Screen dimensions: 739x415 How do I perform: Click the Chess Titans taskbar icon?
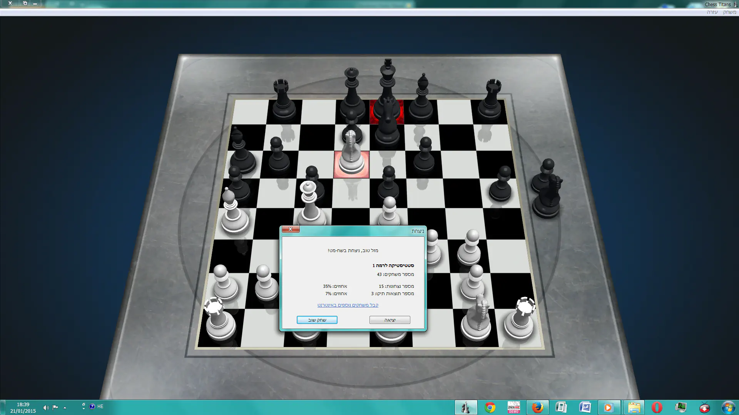[466, 407]
